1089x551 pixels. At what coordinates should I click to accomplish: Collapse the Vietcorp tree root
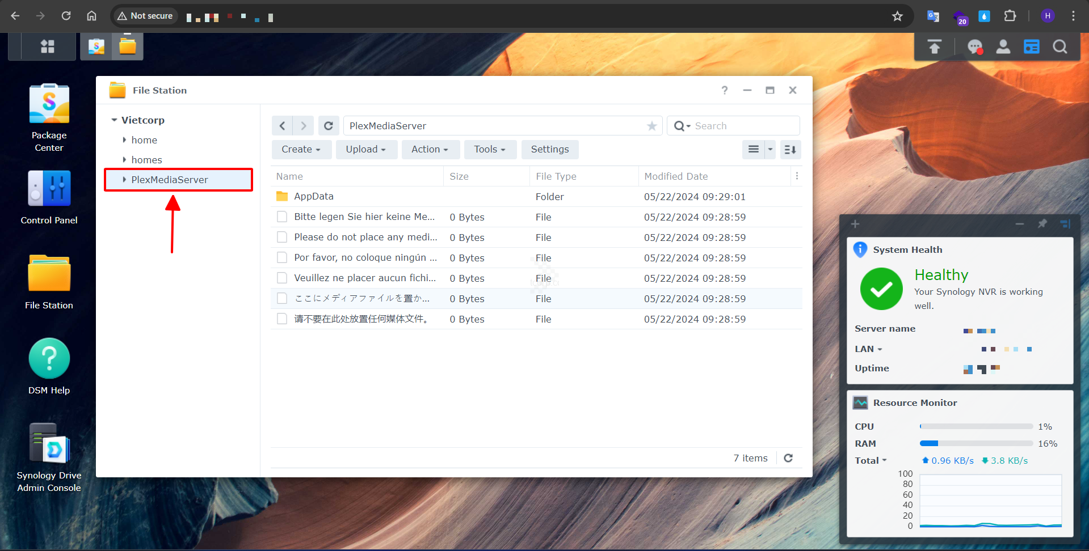point(114,120)
